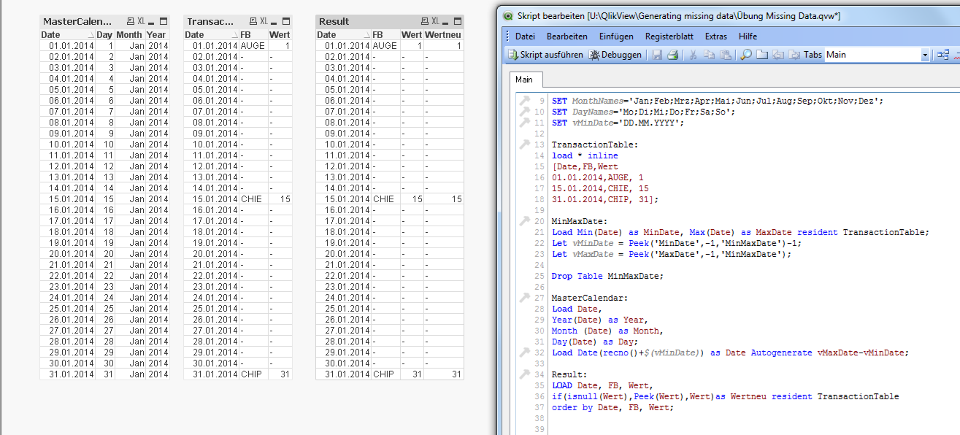Click the marker icon beside script line 13
The width and height of the screenshot is (960, 435).
523,145
